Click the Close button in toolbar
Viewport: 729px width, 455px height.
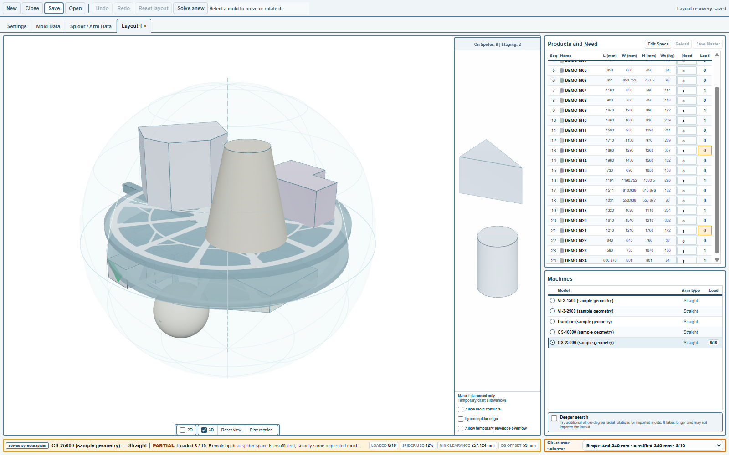point(32,8)
